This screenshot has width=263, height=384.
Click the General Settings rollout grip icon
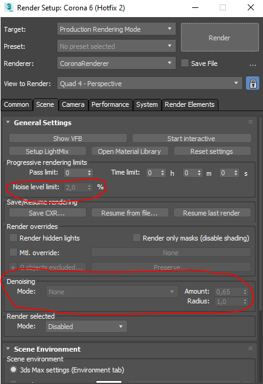click(x=250, y=122)
